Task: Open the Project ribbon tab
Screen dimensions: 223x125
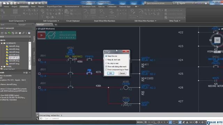Action: click(14, 7)
